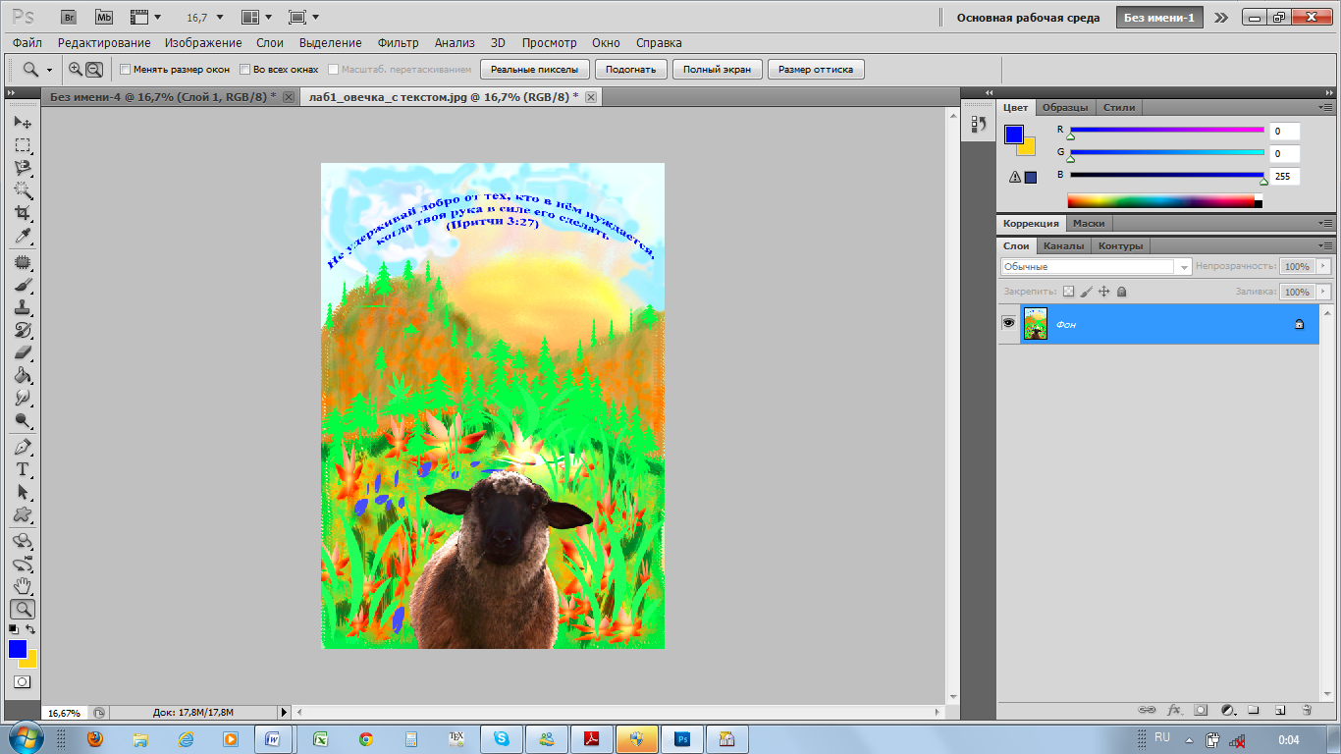Select the Eyedropper tool
Screen dimensions: 1341x754
(23, 236)
